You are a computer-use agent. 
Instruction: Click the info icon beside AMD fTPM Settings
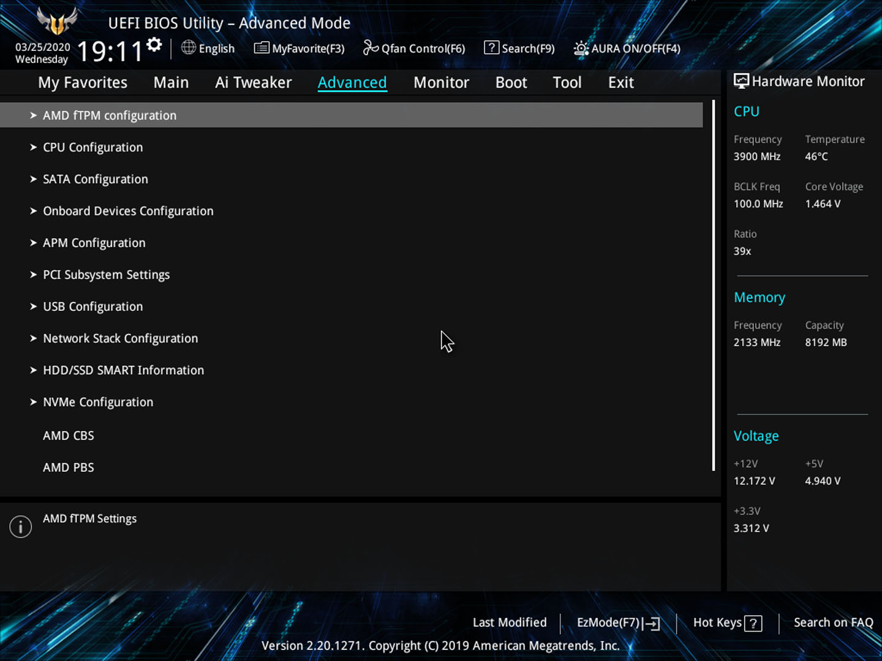pyautogui.click(x=21, y=526)
